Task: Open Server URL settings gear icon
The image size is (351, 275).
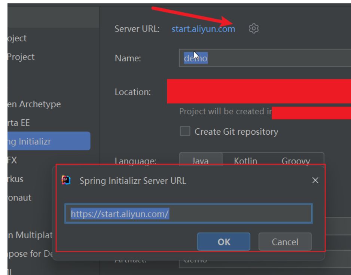Action: (254, 29)
